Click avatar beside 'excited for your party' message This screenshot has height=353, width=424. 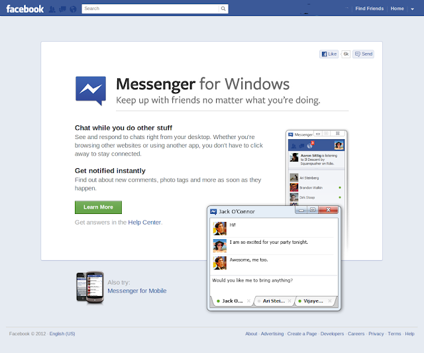220,246
